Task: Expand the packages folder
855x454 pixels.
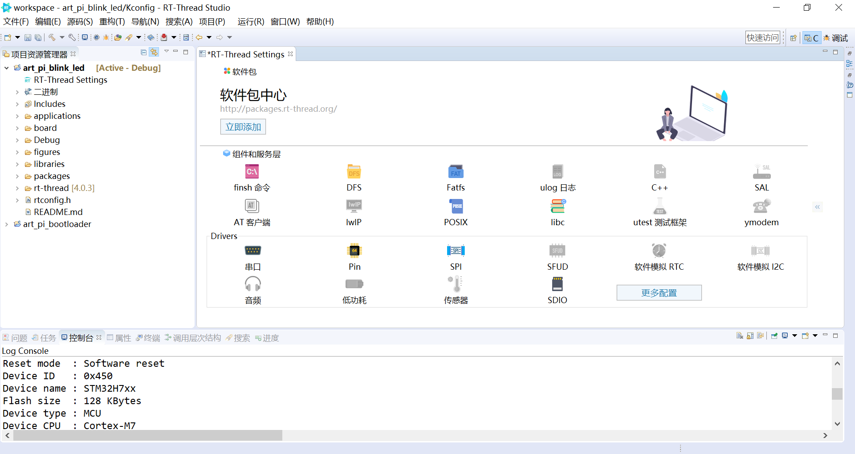Action: click(17, 176)
